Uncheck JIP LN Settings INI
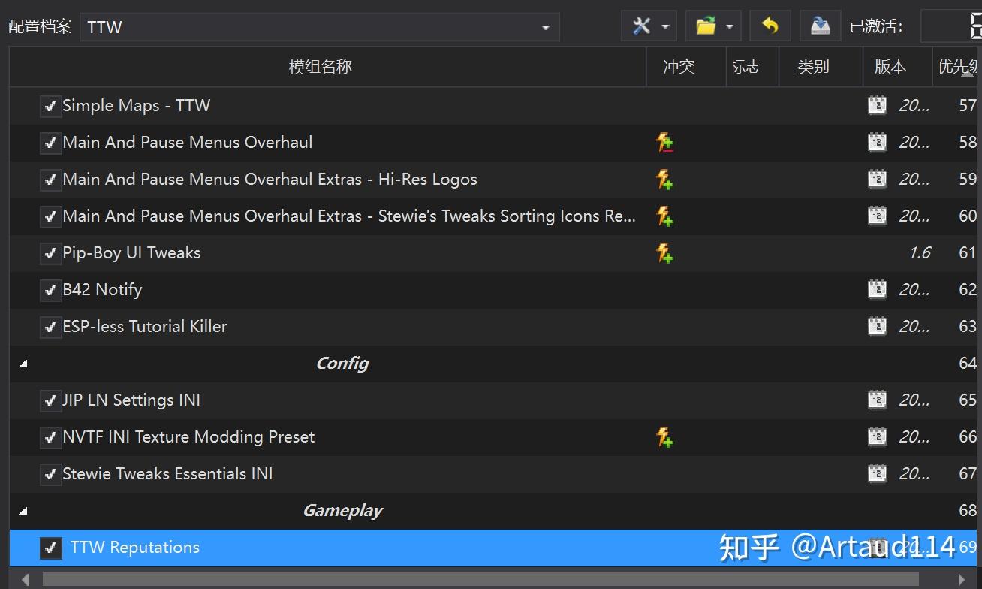Viewport: 982px width, 589px height. click(x=50, y=400)
